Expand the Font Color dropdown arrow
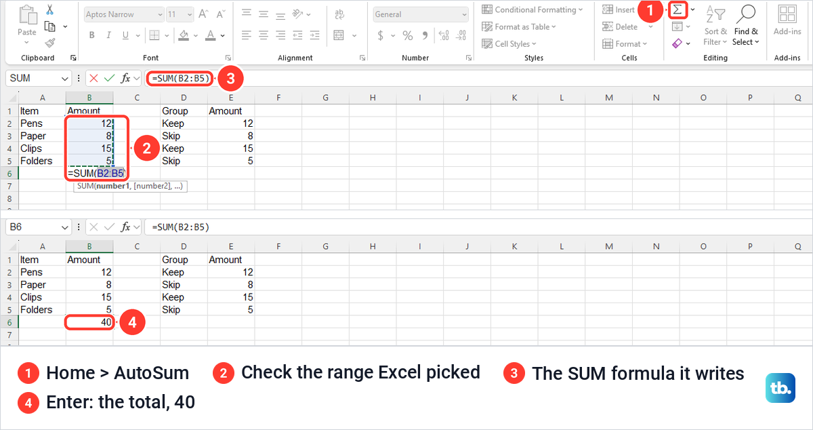The height and width of the screenshot is (430, 813). (222, 35)
